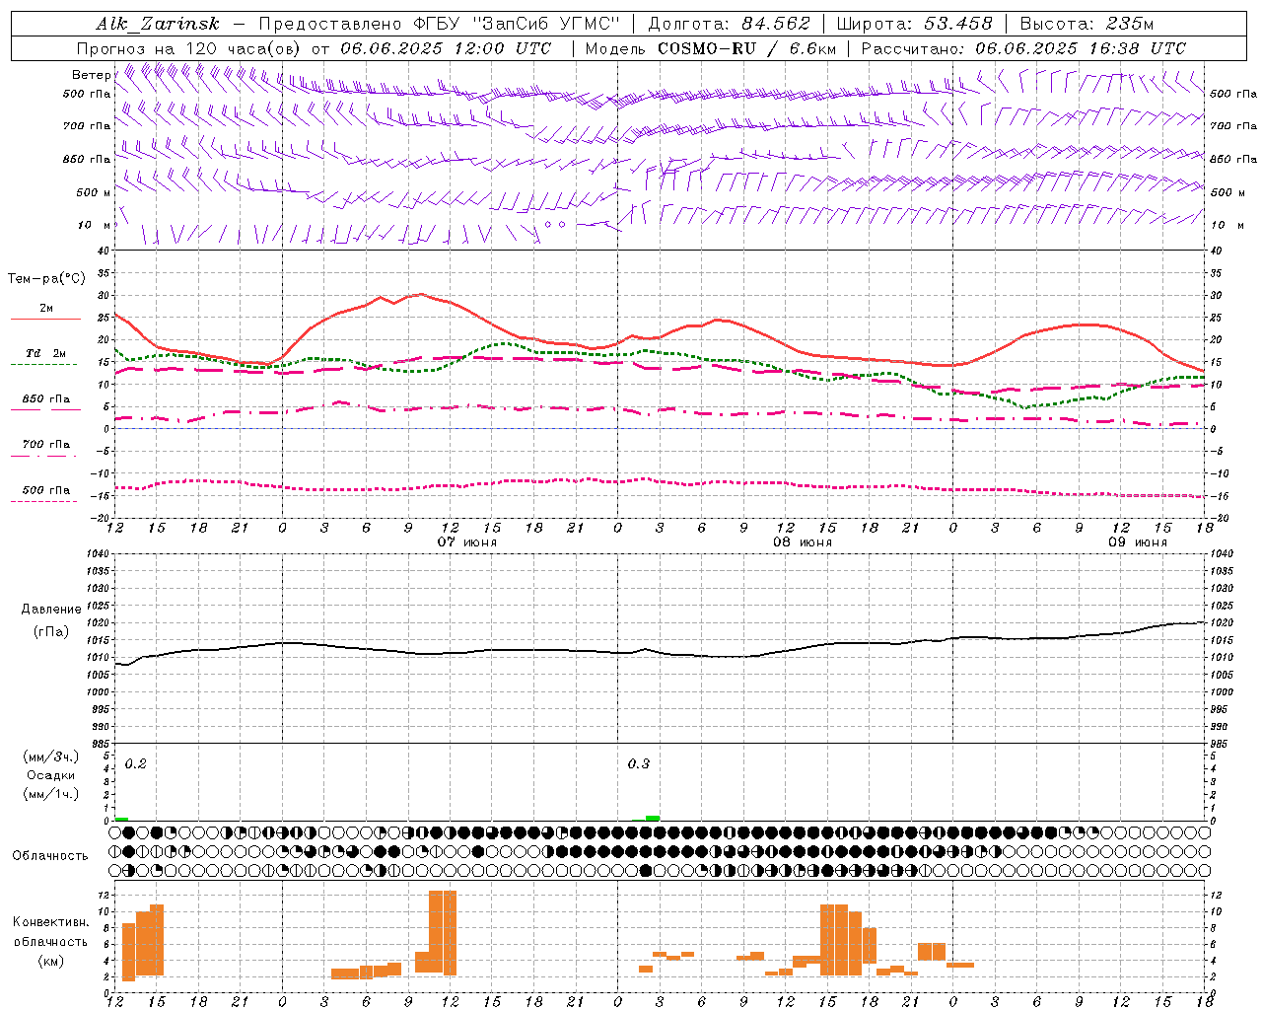Screen dimensions: 1262x1010
Task: Select the Облачность cloudiness row label
Action: click(50, 855)
